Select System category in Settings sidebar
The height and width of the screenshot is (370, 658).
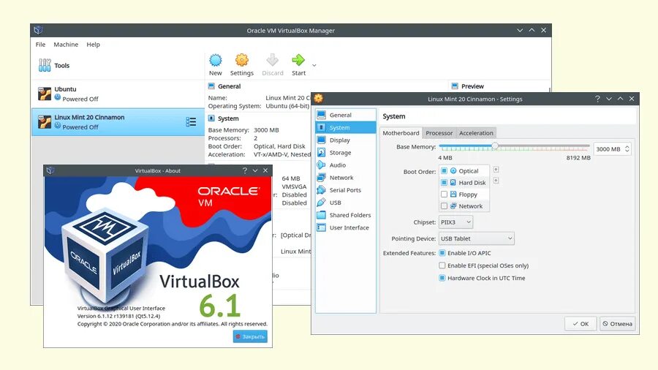click(x=345, y=127)
